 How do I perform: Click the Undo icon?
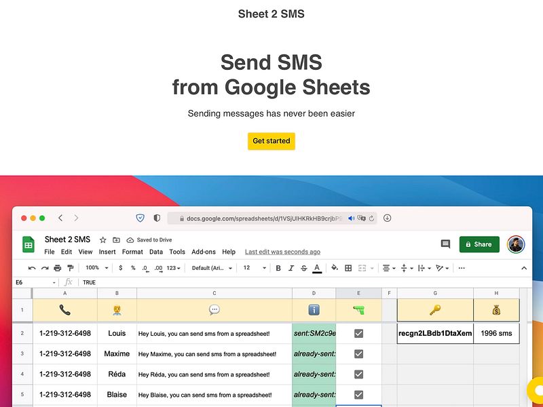32,268
